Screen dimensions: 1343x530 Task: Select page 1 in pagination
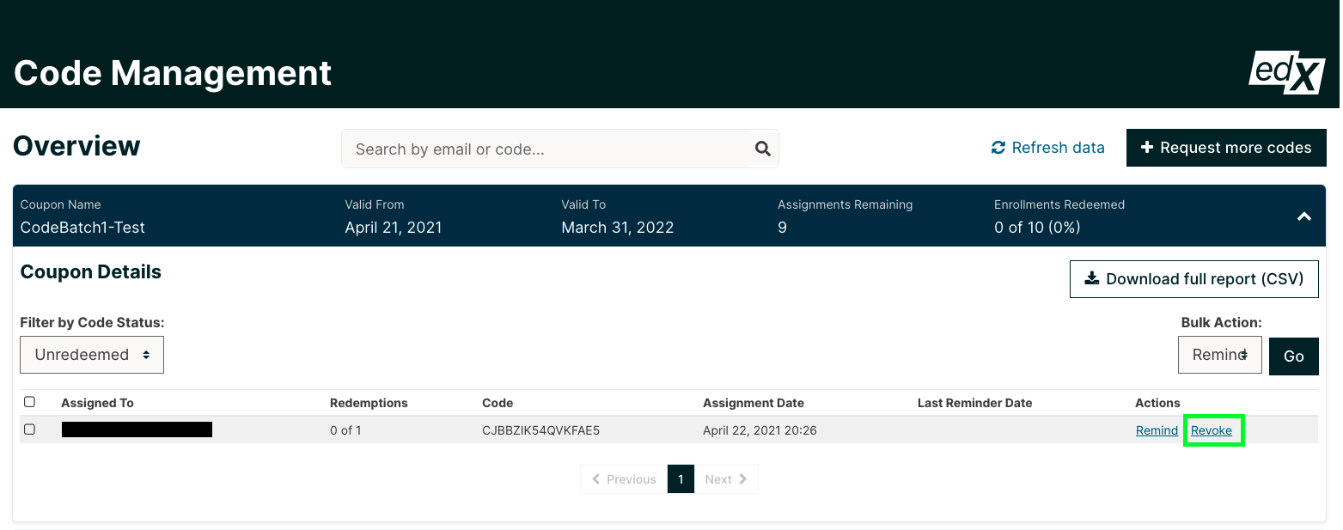pos(681,479)
